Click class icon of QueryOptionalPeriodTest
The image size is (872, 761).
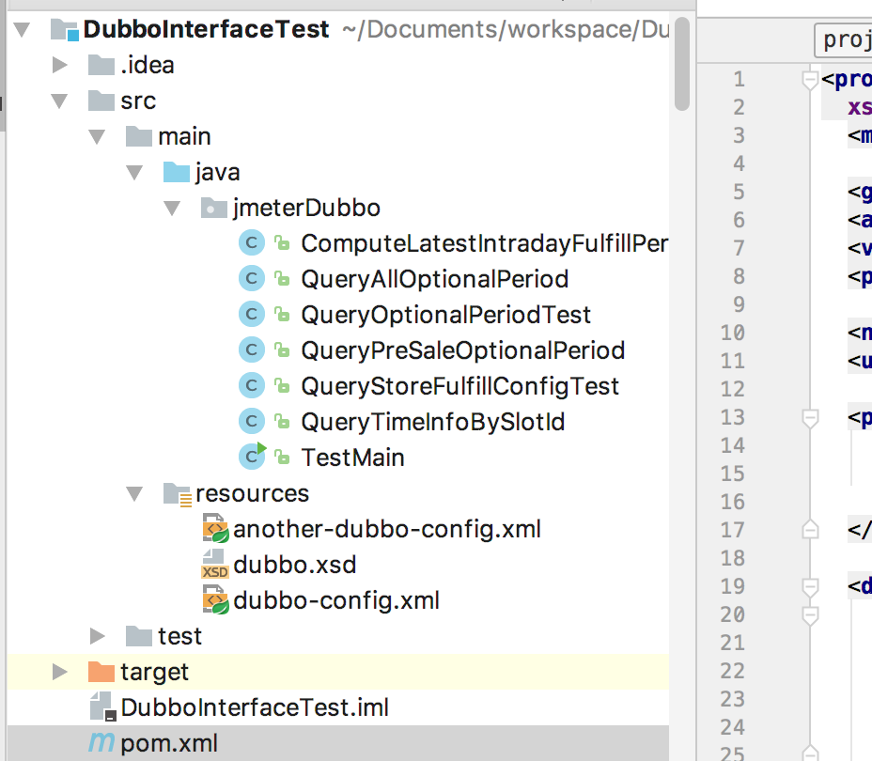252,314
